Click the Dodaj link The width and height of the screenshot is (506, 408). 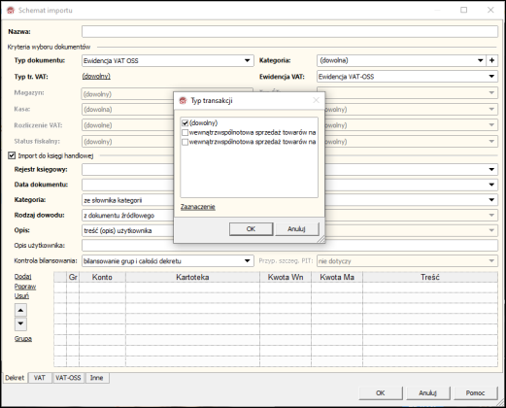[23, 277]
